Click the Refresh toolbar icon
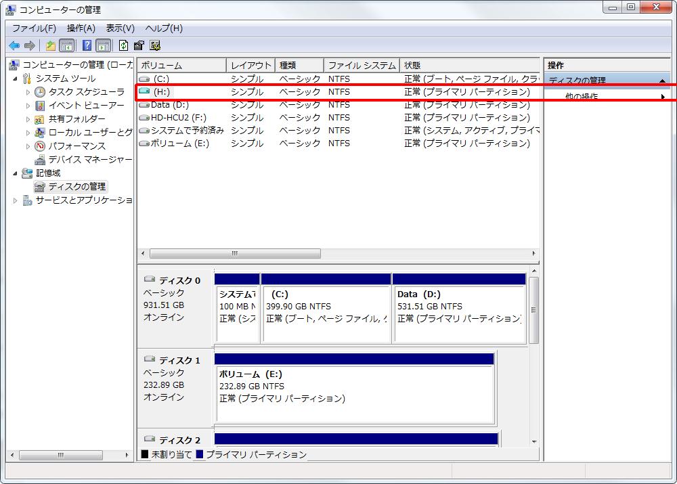Screen dimensions: 677x484 123,45
